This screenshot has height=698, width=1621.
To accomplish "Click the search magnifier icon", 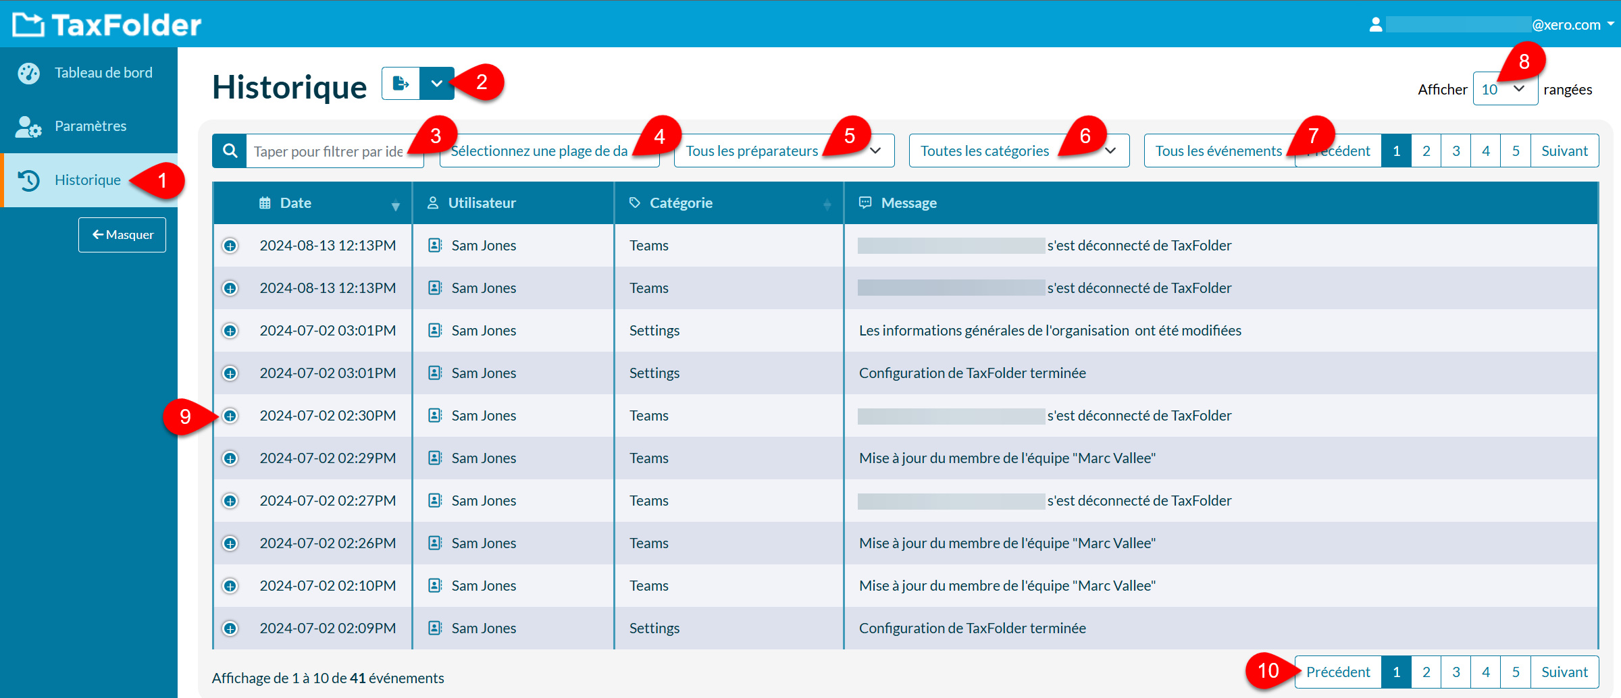I will click(x=230, y=151).
